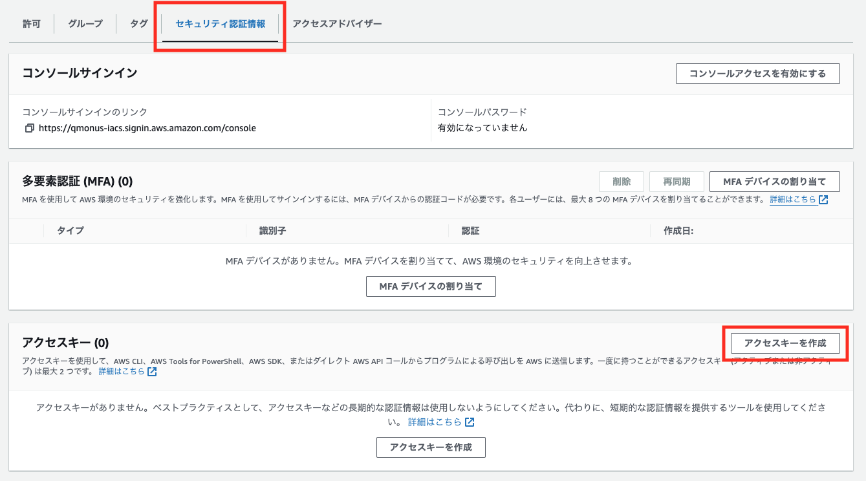The width and height of the screenshot is (866, 481).
Task: Click コンソールアクセスを有効にする button
Action: (x=757, y=74)
